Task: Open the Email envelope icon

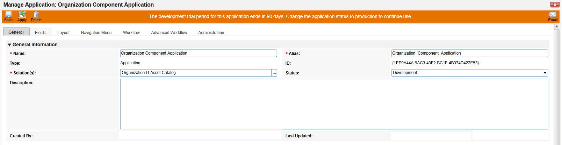Action: click(x=553, y=15)
